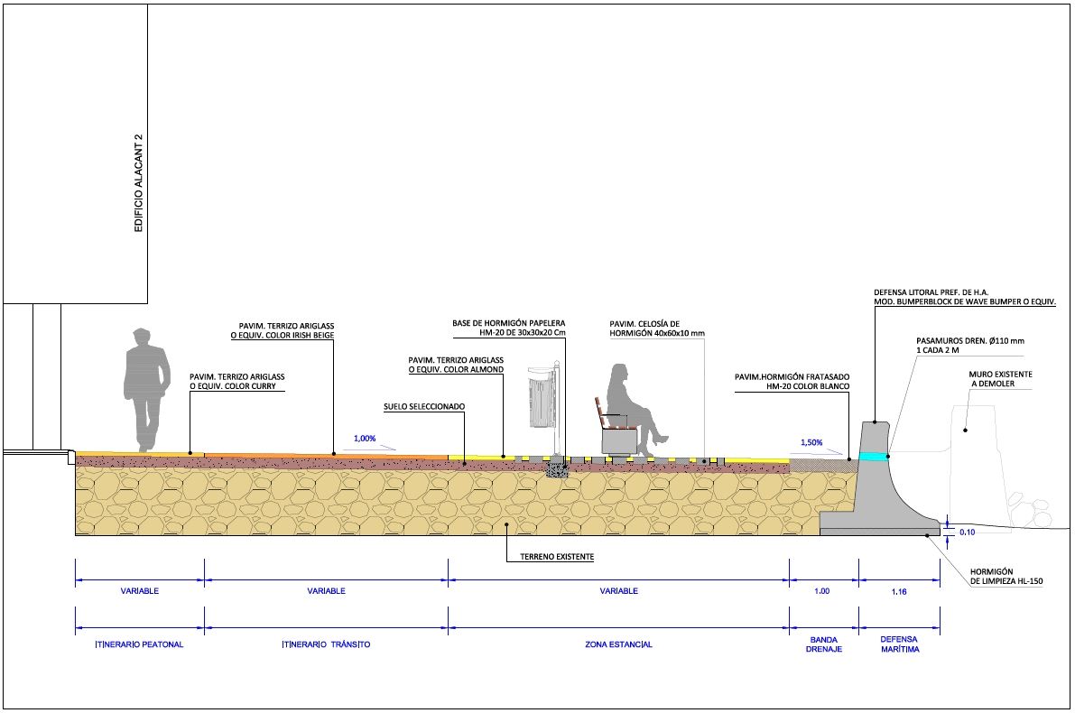Select the BANDA DRENAJE zone label
The width and height of the screenshot is (1075, 713).
tap(823, 644)
